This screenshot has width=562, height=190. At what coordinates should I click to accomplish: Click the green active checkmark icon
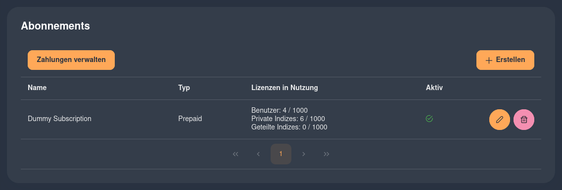(429, 119)
